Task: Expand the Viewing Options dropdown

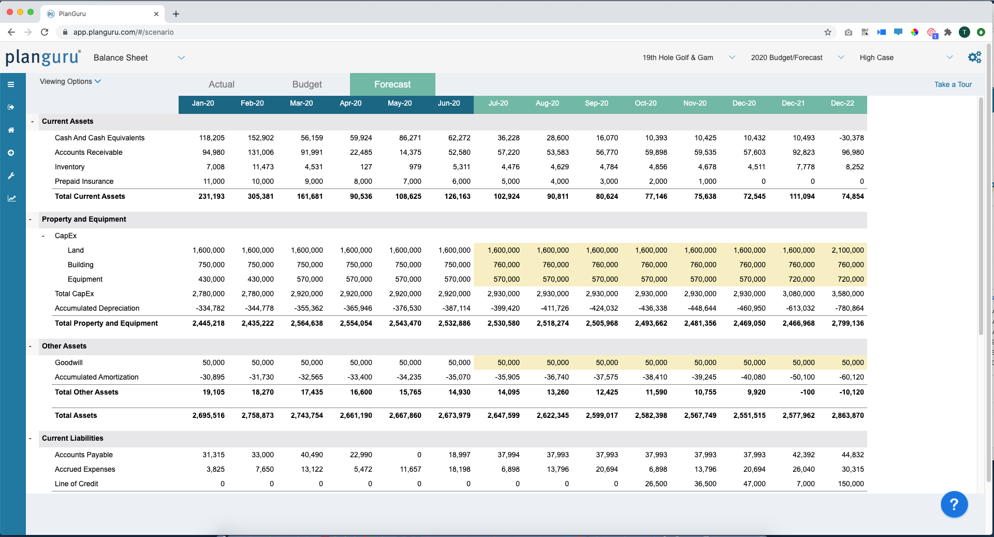Action: point(70,81)
